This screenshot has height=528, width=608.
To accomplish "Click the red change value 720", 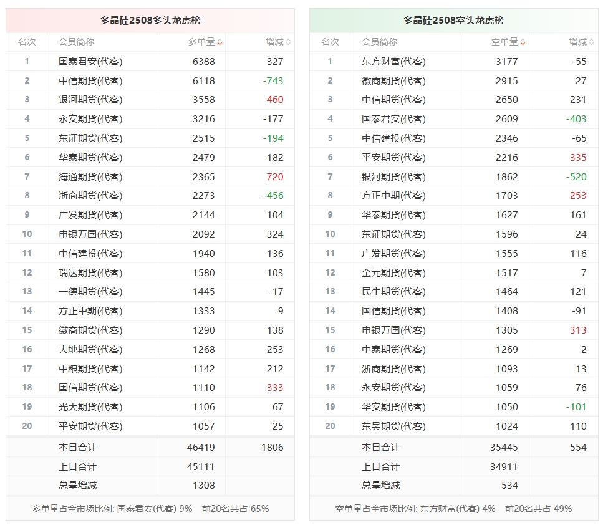I will pos(275,177).
